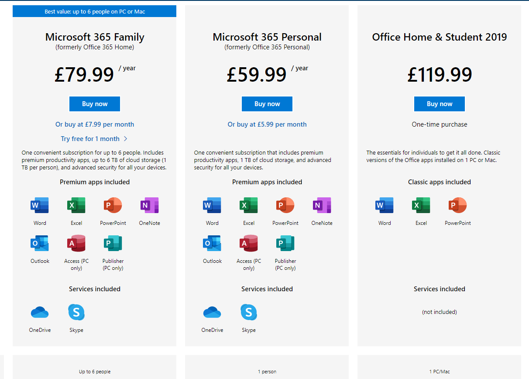Click the Word icon under Office Home & Student

(x=385, y=205)
